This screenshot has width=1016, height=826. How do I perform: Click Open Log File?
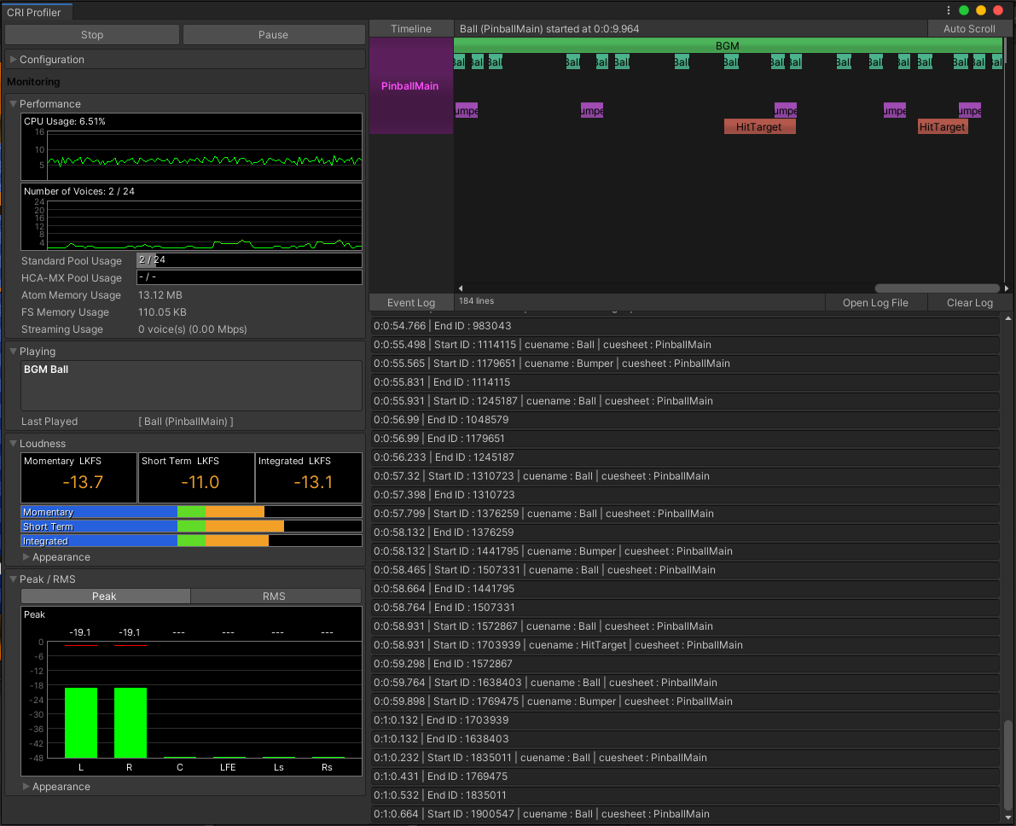[876, 302]
